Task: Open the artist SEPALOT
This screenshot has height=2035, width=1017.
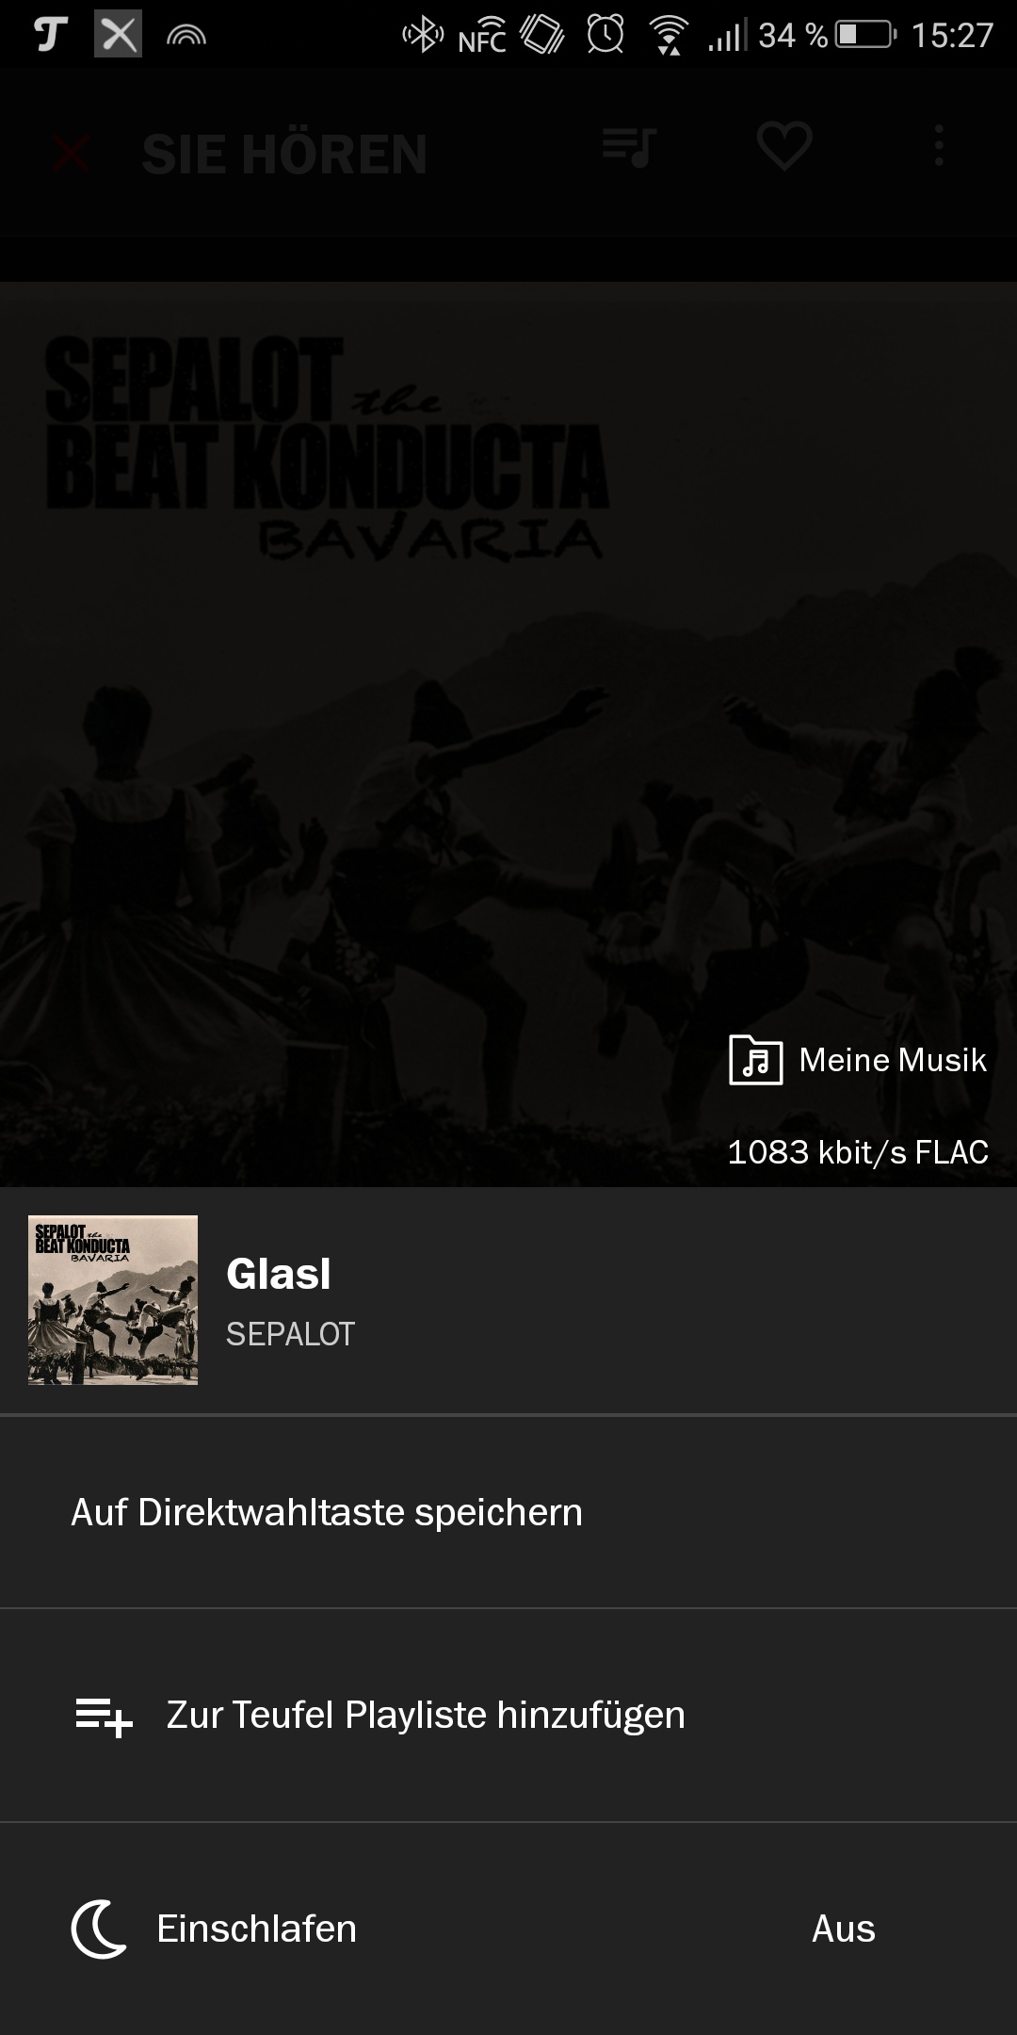Action: [x=290, y=1334]
